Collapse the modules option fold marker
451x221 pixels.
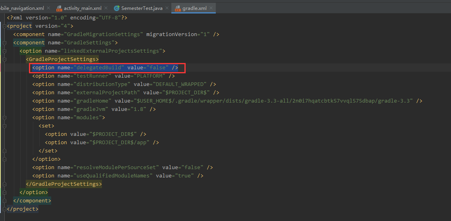tap(4, 118)
